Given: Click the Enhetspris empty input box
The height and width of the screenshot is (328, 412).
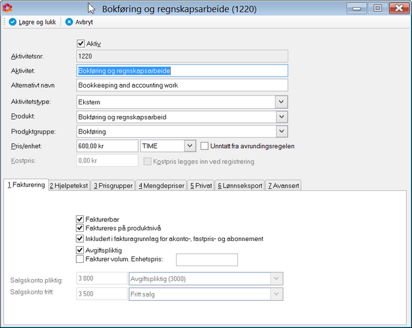Looking at the screenshot, I should click(x=207, y=260).
